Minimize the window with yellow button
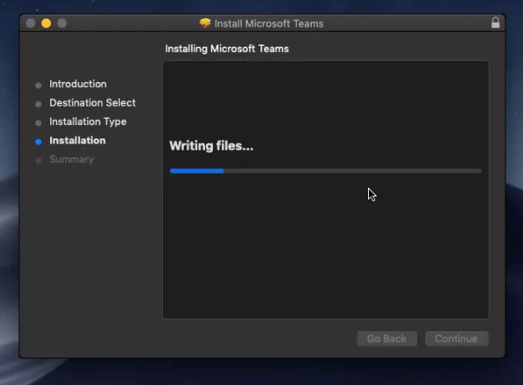Image resolution: width=523 pixels, height=385 pixels. coord(46,24)
